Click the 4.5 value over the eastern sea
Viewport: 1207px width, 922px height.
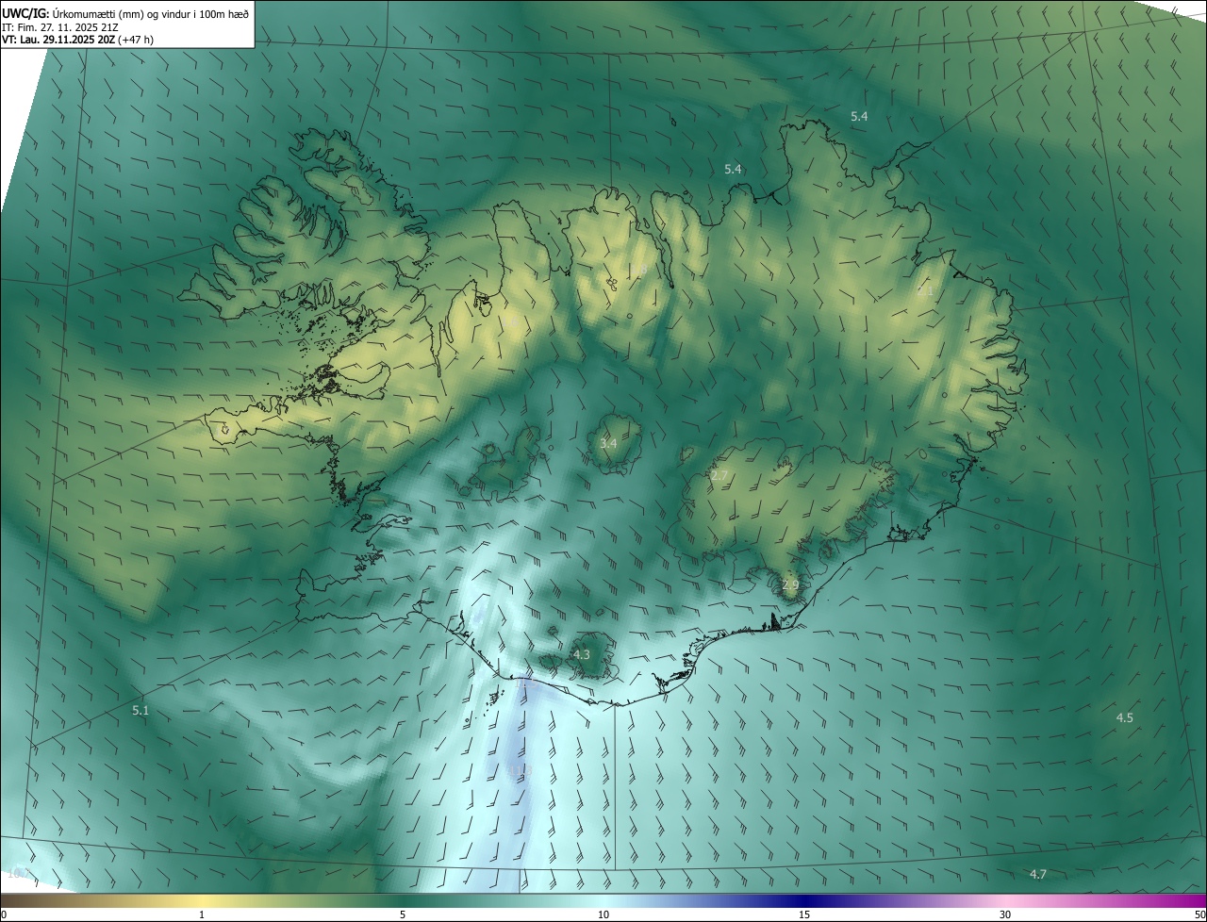pos(1124,718)
